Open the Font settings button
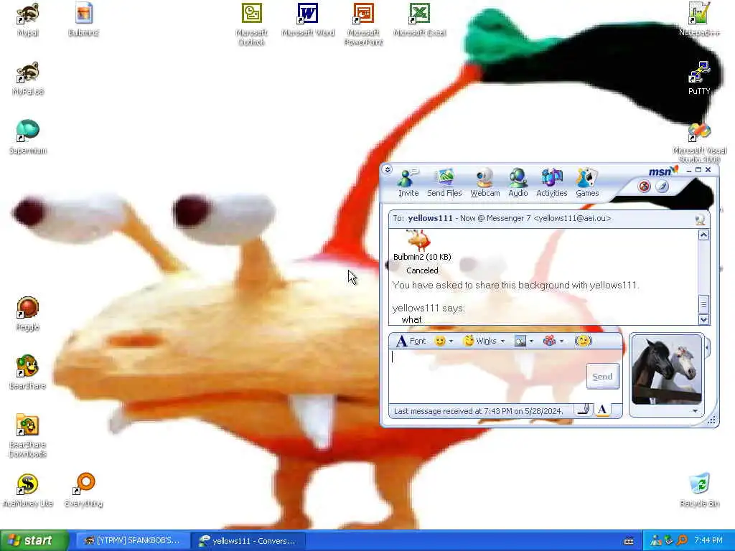The height and width of the screenshot is (551, 735). point(411,341)
